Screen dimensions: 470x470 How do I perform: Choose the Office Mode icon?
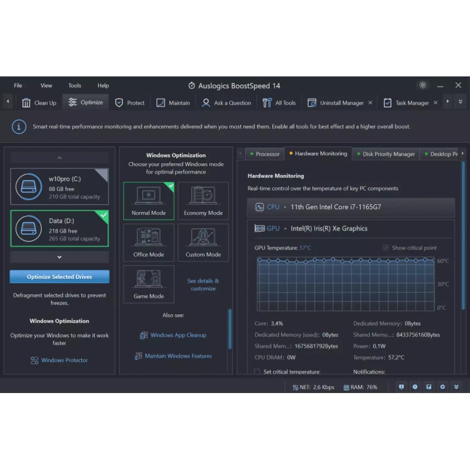tap(149, 238)
